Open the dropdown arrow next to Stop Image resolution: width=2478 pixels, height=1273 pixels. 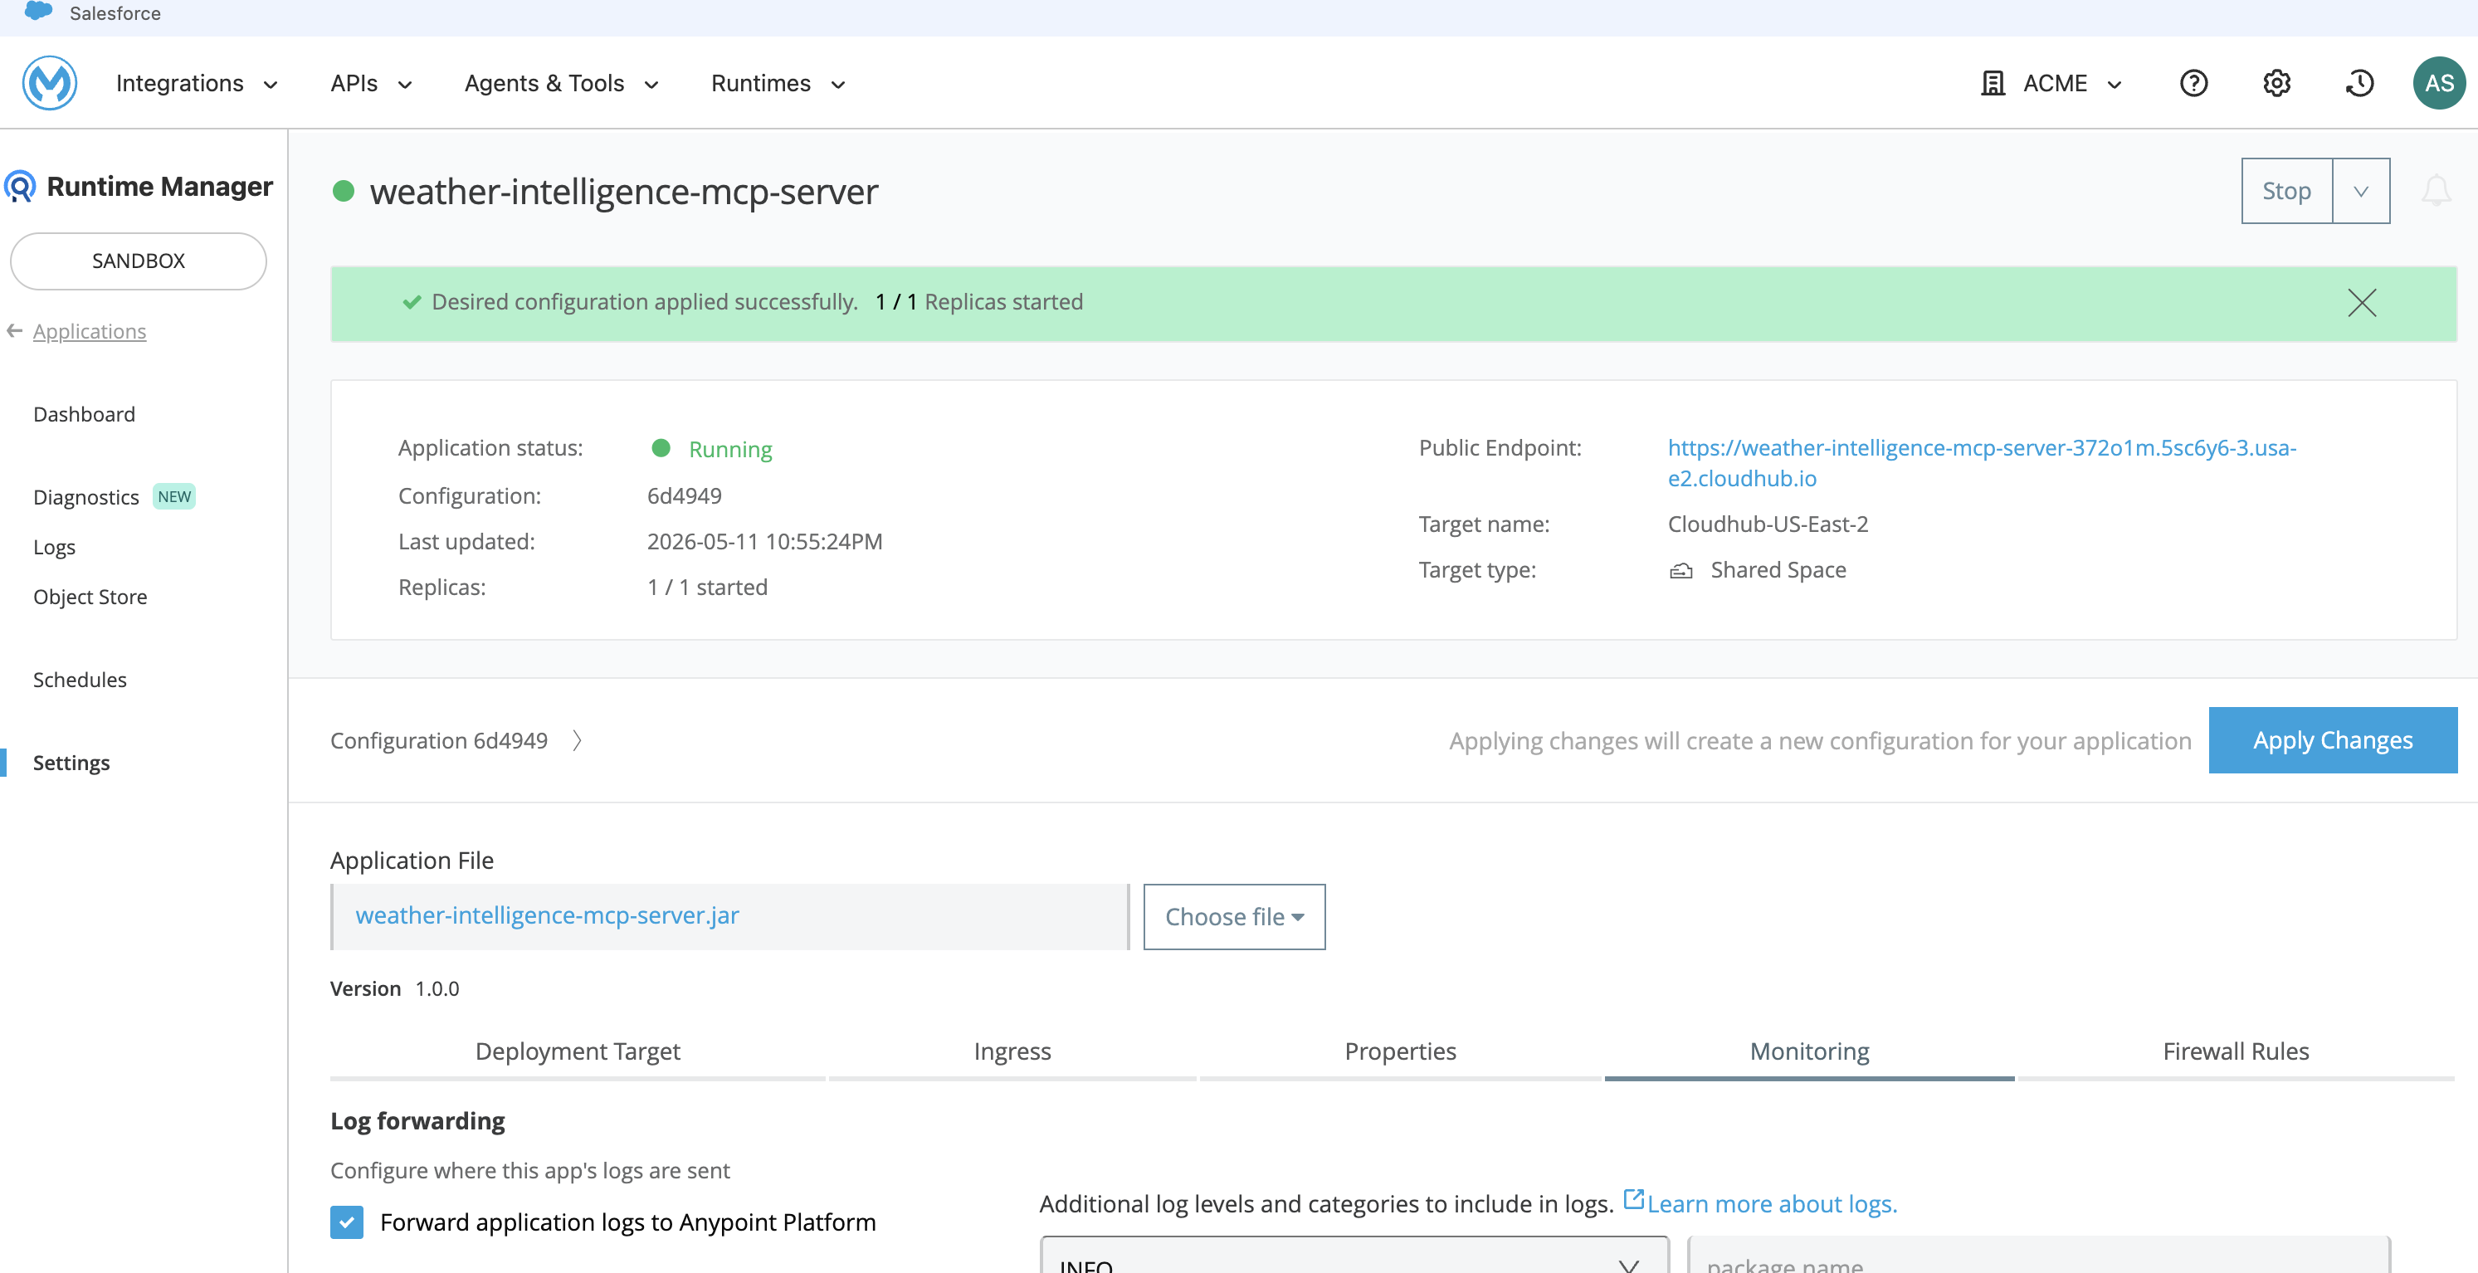[x=2361, y=191]
